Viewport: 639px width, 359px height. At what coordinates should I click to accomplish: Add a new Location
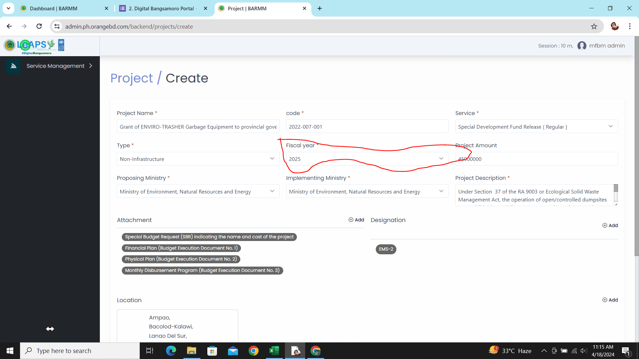coord(610,300)
